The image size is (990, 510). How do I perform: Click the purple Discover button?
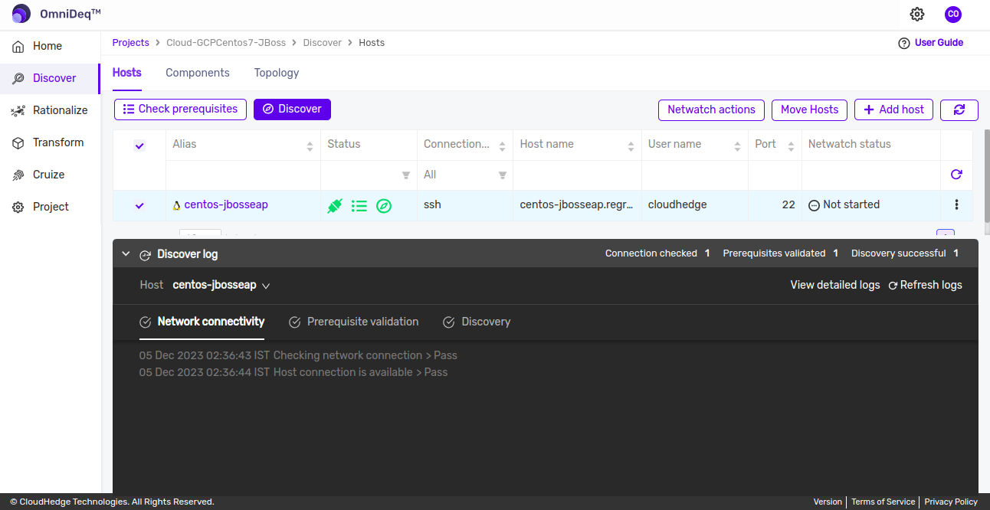(x=292, y=110)
